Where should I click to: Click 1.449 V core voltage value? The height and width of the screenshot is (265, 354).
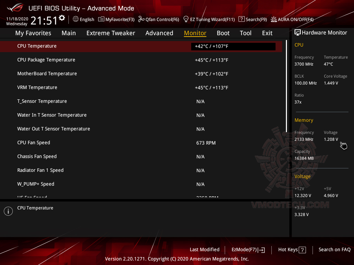point(331,83)
